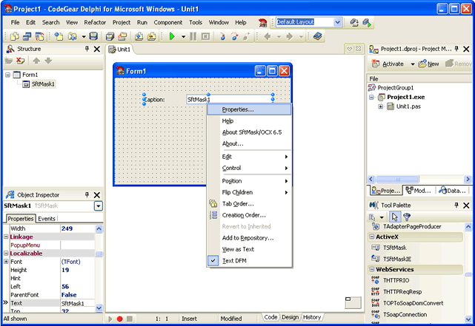Image resolution: width=475 pixels, height=326 pixels.
Task: Choose Tab Order... from context menu
Action: [250, 204]
